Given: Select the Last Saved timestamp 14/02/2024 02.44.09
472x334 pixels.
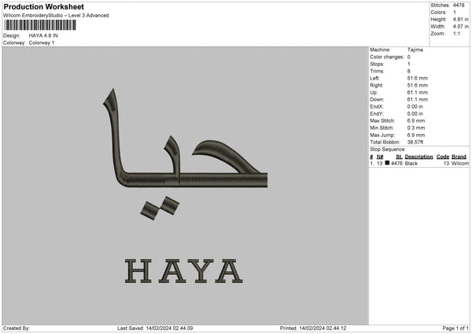Looking at the screenshot, I should coord(169,328).
